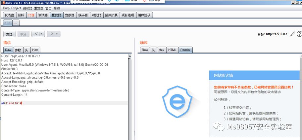Click the 发送 send button
The image size is (302, 140).
[x=9, y=34]
